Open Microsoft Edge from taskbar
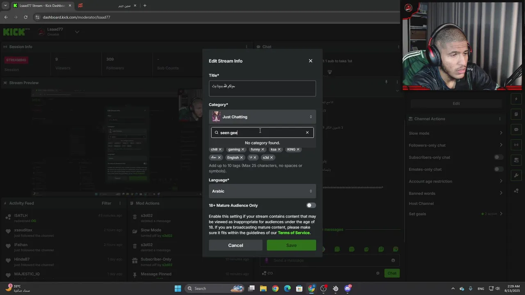Screen dimensions: 525x295 point(287,288)
